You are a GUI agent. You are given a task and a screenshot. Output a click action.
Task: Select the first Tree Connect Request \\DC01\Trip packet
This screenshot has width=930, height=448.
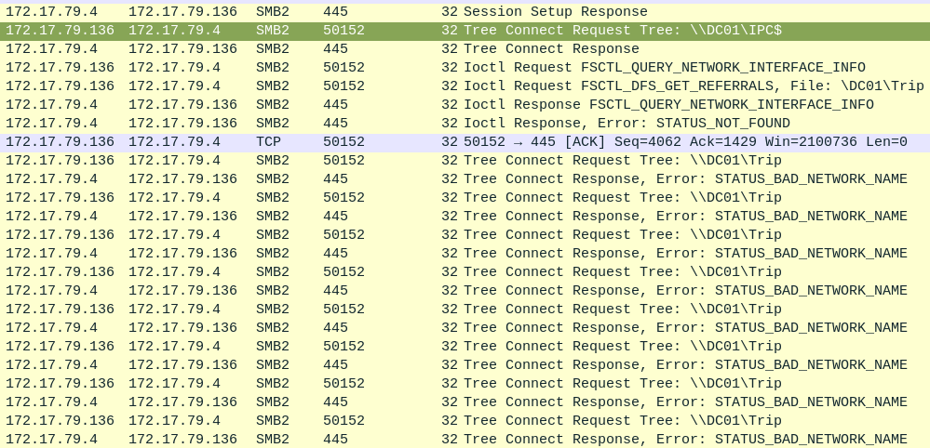coord(622,161)
